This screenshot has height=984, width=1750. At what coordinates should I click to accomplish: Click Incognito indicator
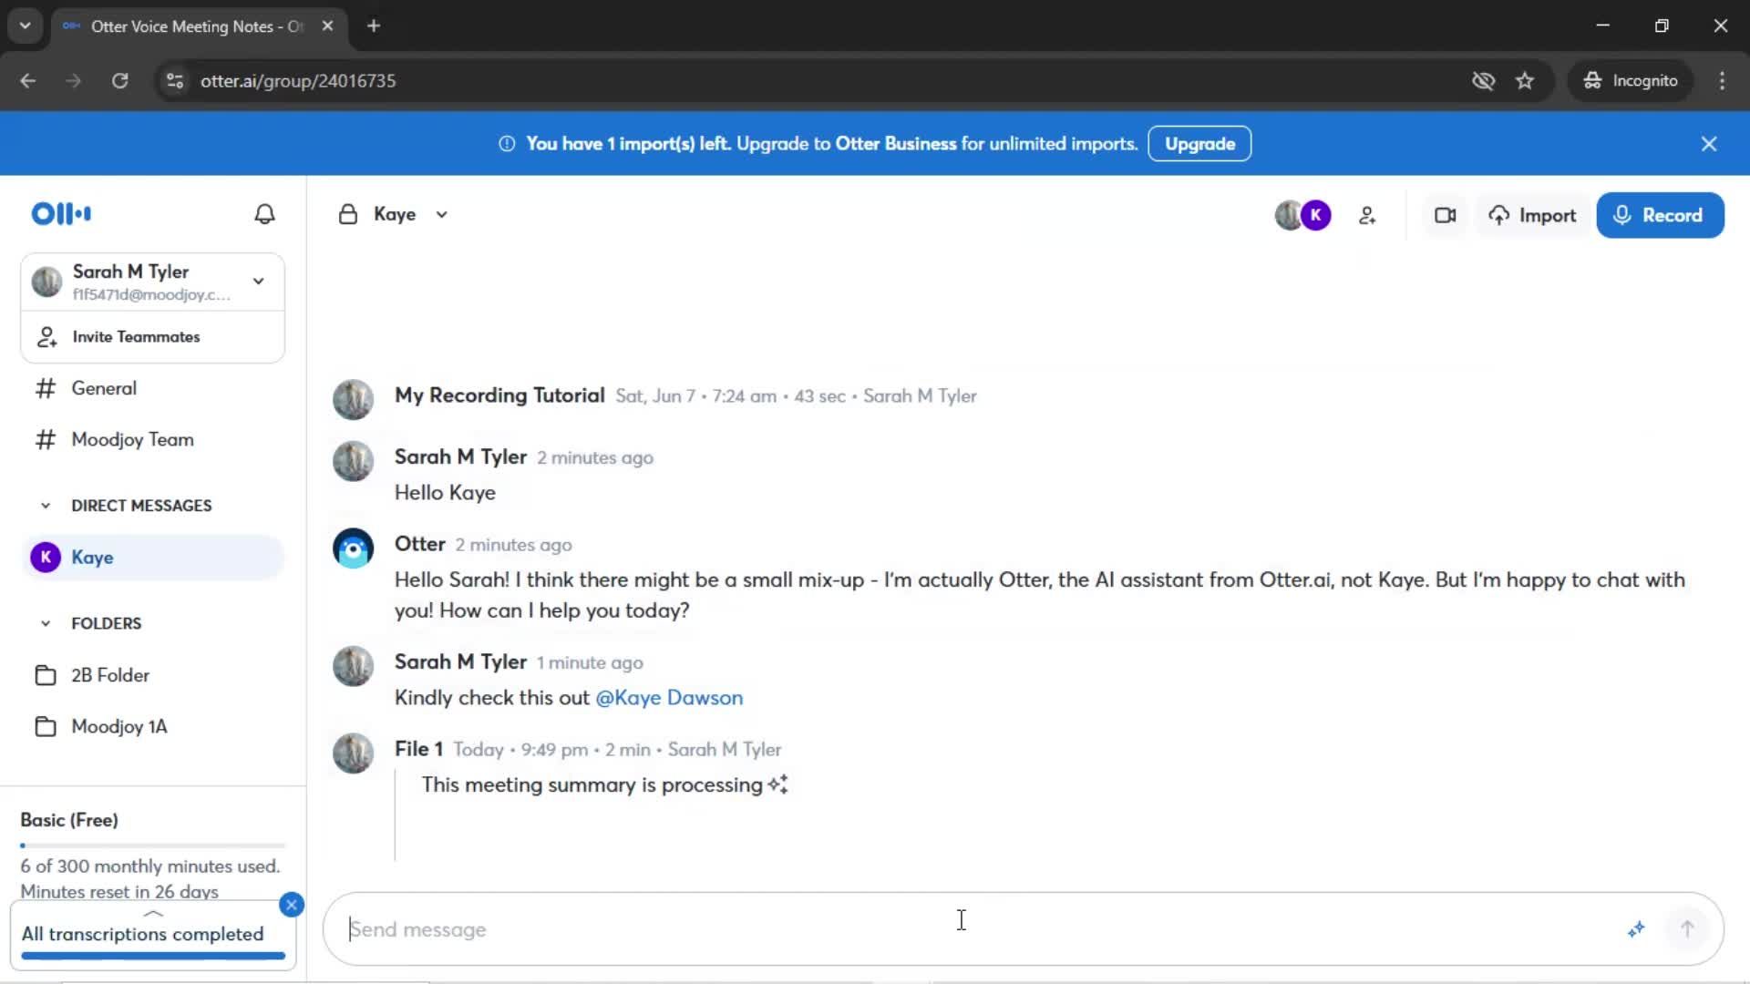pos(1631,81)
